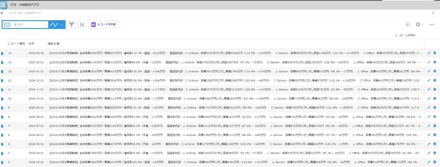440x167 pixels.
Task: Delete record 15 with circle x icon
Action: click(x=435, y=53)
